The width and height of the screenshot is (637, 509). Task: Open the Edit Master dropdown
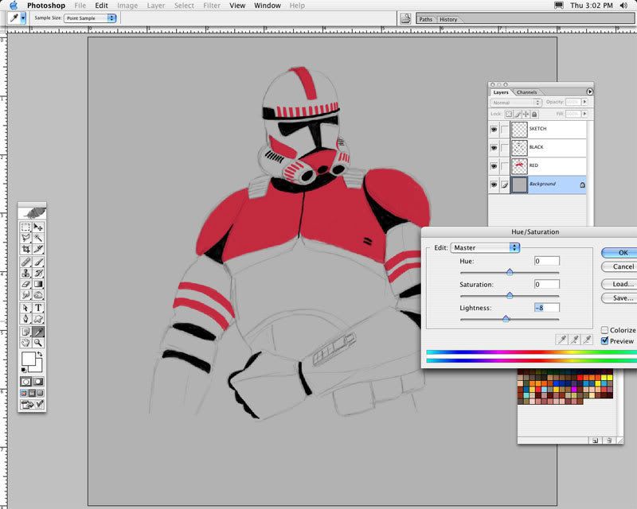tap(485, 247)
